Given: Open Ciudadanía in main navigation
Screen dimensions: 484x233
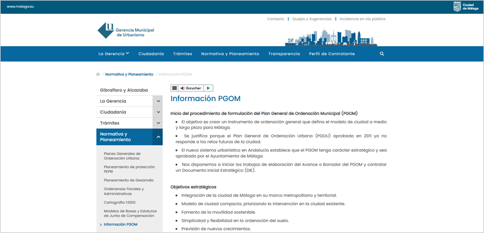Looking at the screenshot, I should pyautogui.click(x=151, y=54).
